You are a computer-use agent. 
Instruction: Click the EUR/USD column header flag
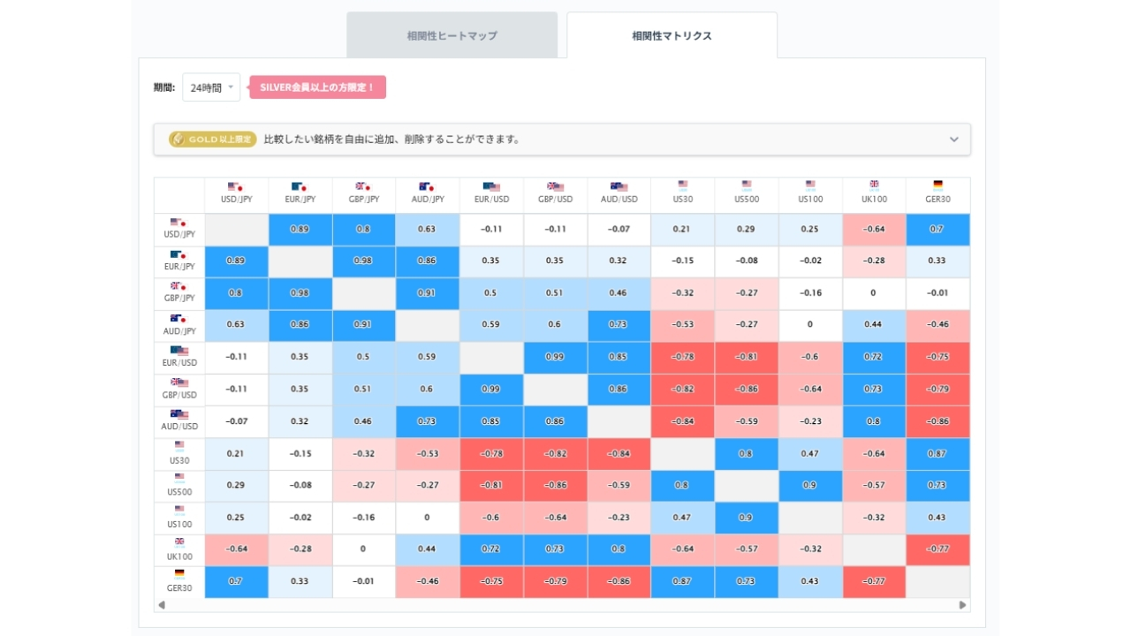pos(491,186)
